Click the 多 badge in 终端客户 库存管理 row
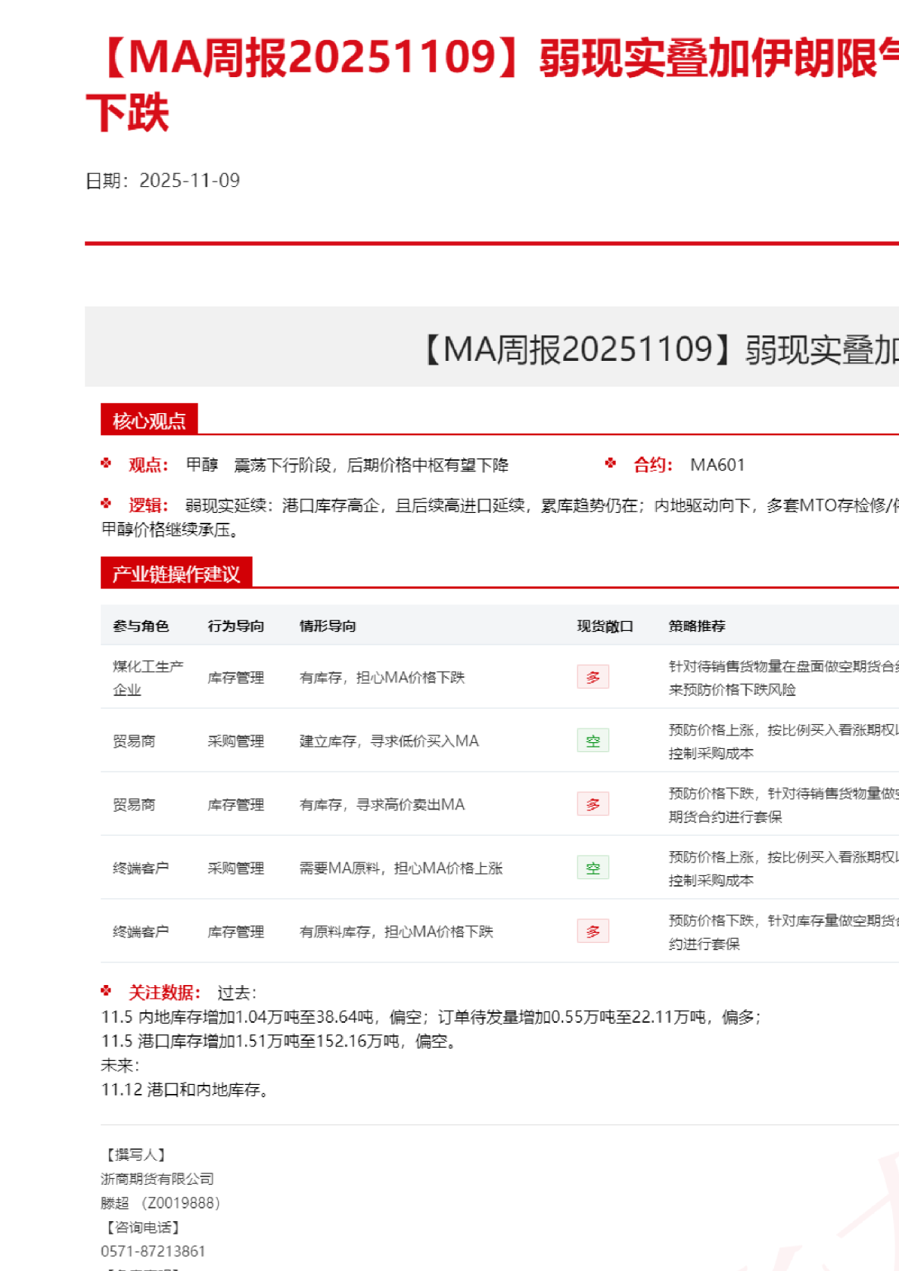The height and width of the screenshot is (1271, 899). pyautogui.click(x=593, y=931)
